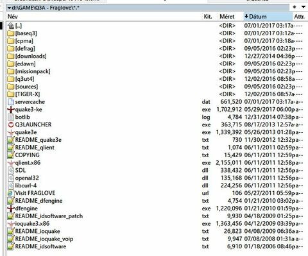The width and height of the screenshot is (308, 256).
Task: Select the baseq3 folder icon
Action: [11, 33]
